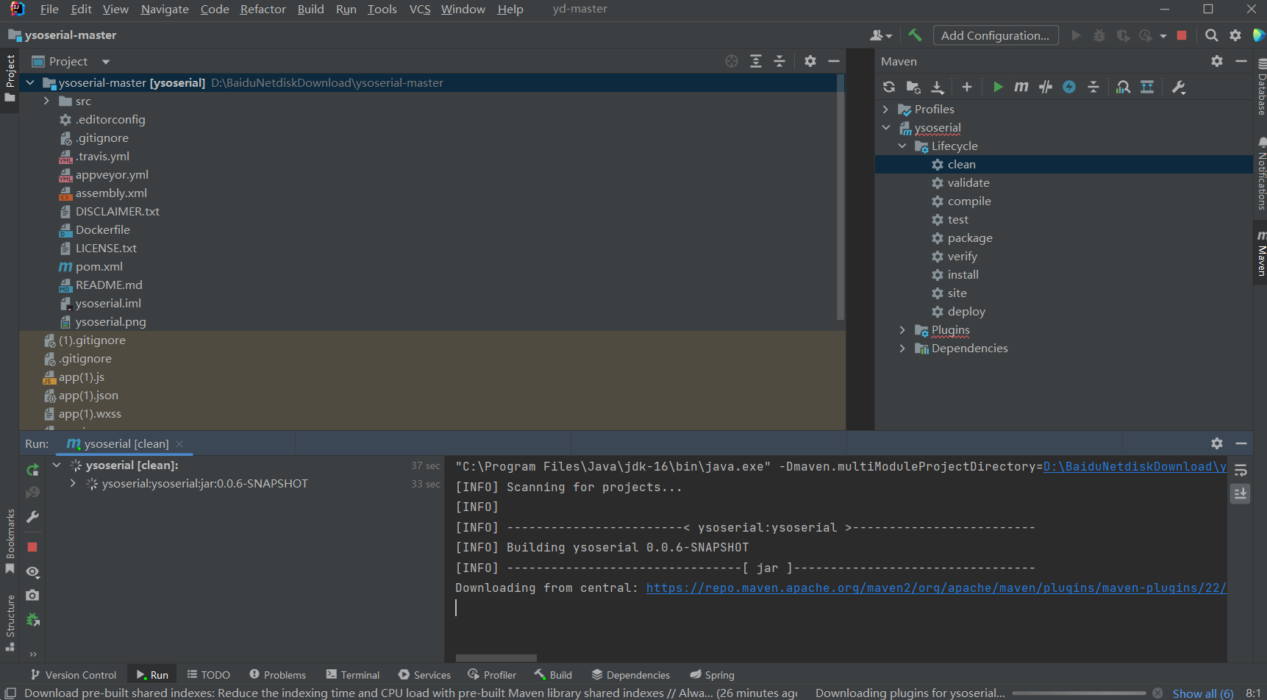Run selected Maven build (green play)
Image resolution: width=1267 pixels, height=700 pixels.
tap(998, 87)
